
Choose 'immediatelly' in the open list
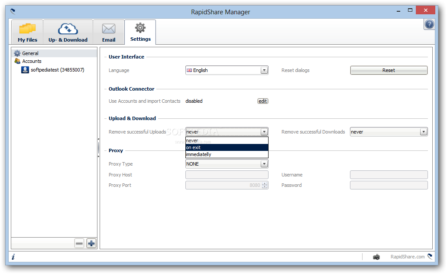[227, 154]
